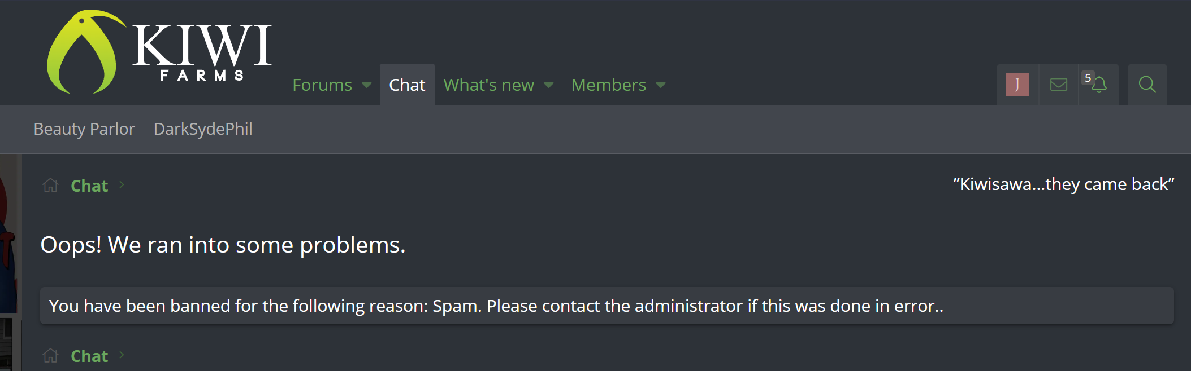Open the user avatar J menu

1017,85
